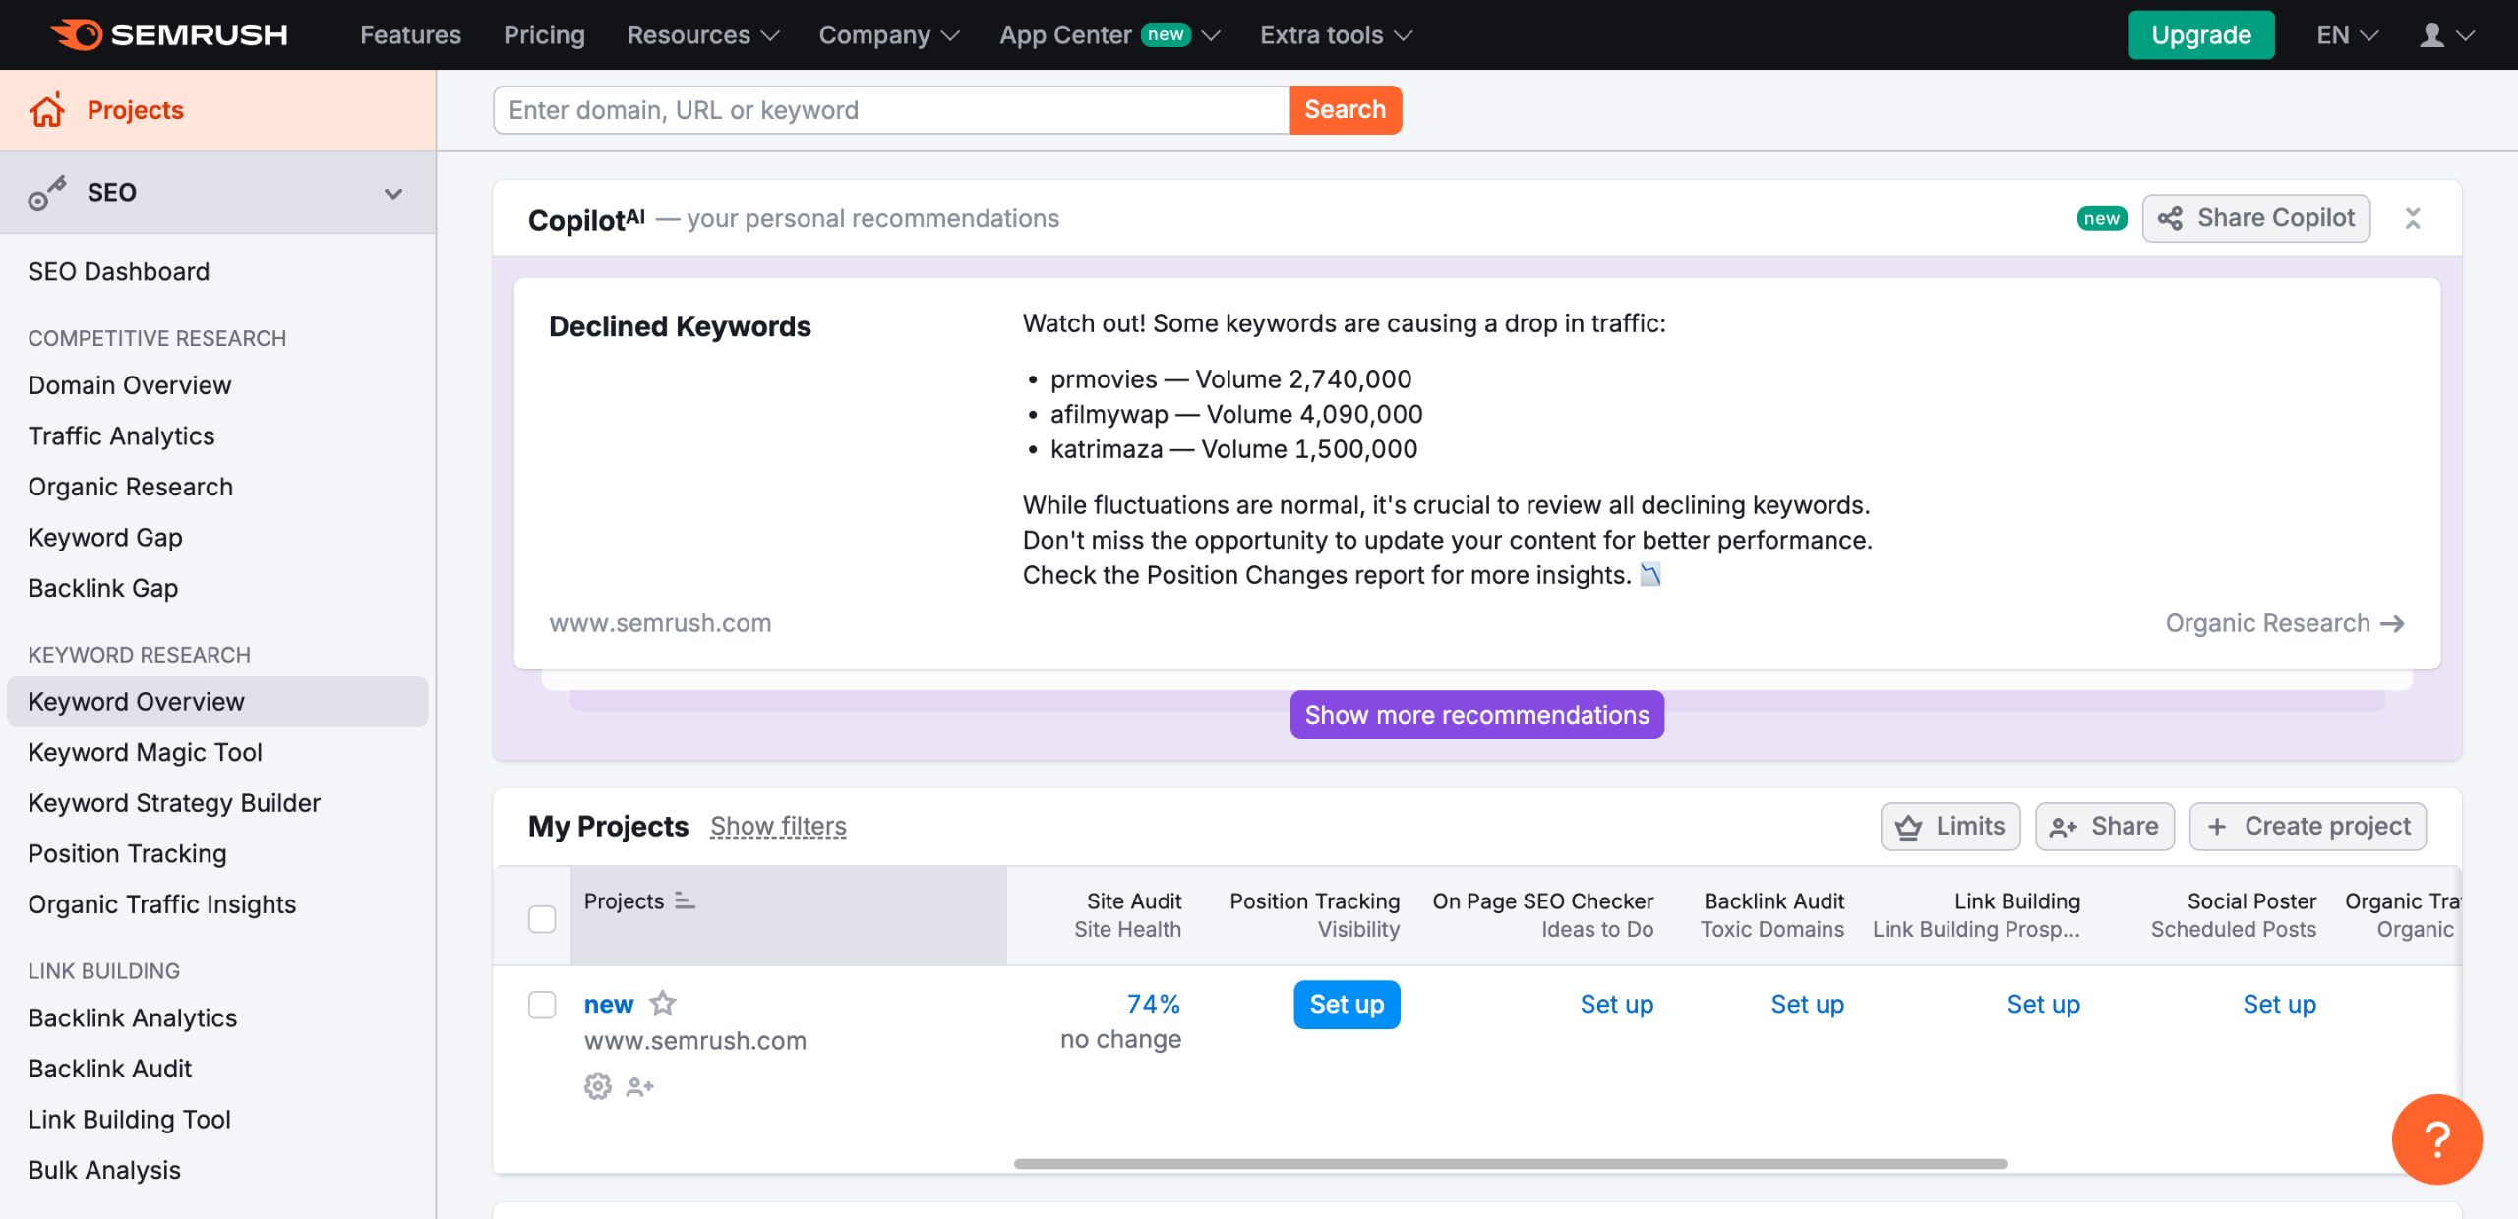Collapse the Copilot panel with X icon
2518x1219 pixels.
2413,218
